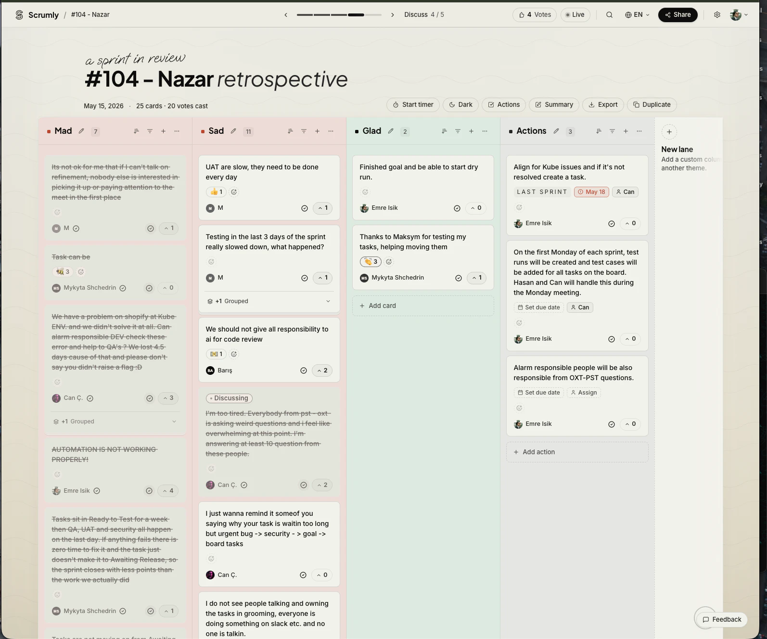Click the Scrumly logo icon
The height and width of the screenshot is (639, 767).
19,15
